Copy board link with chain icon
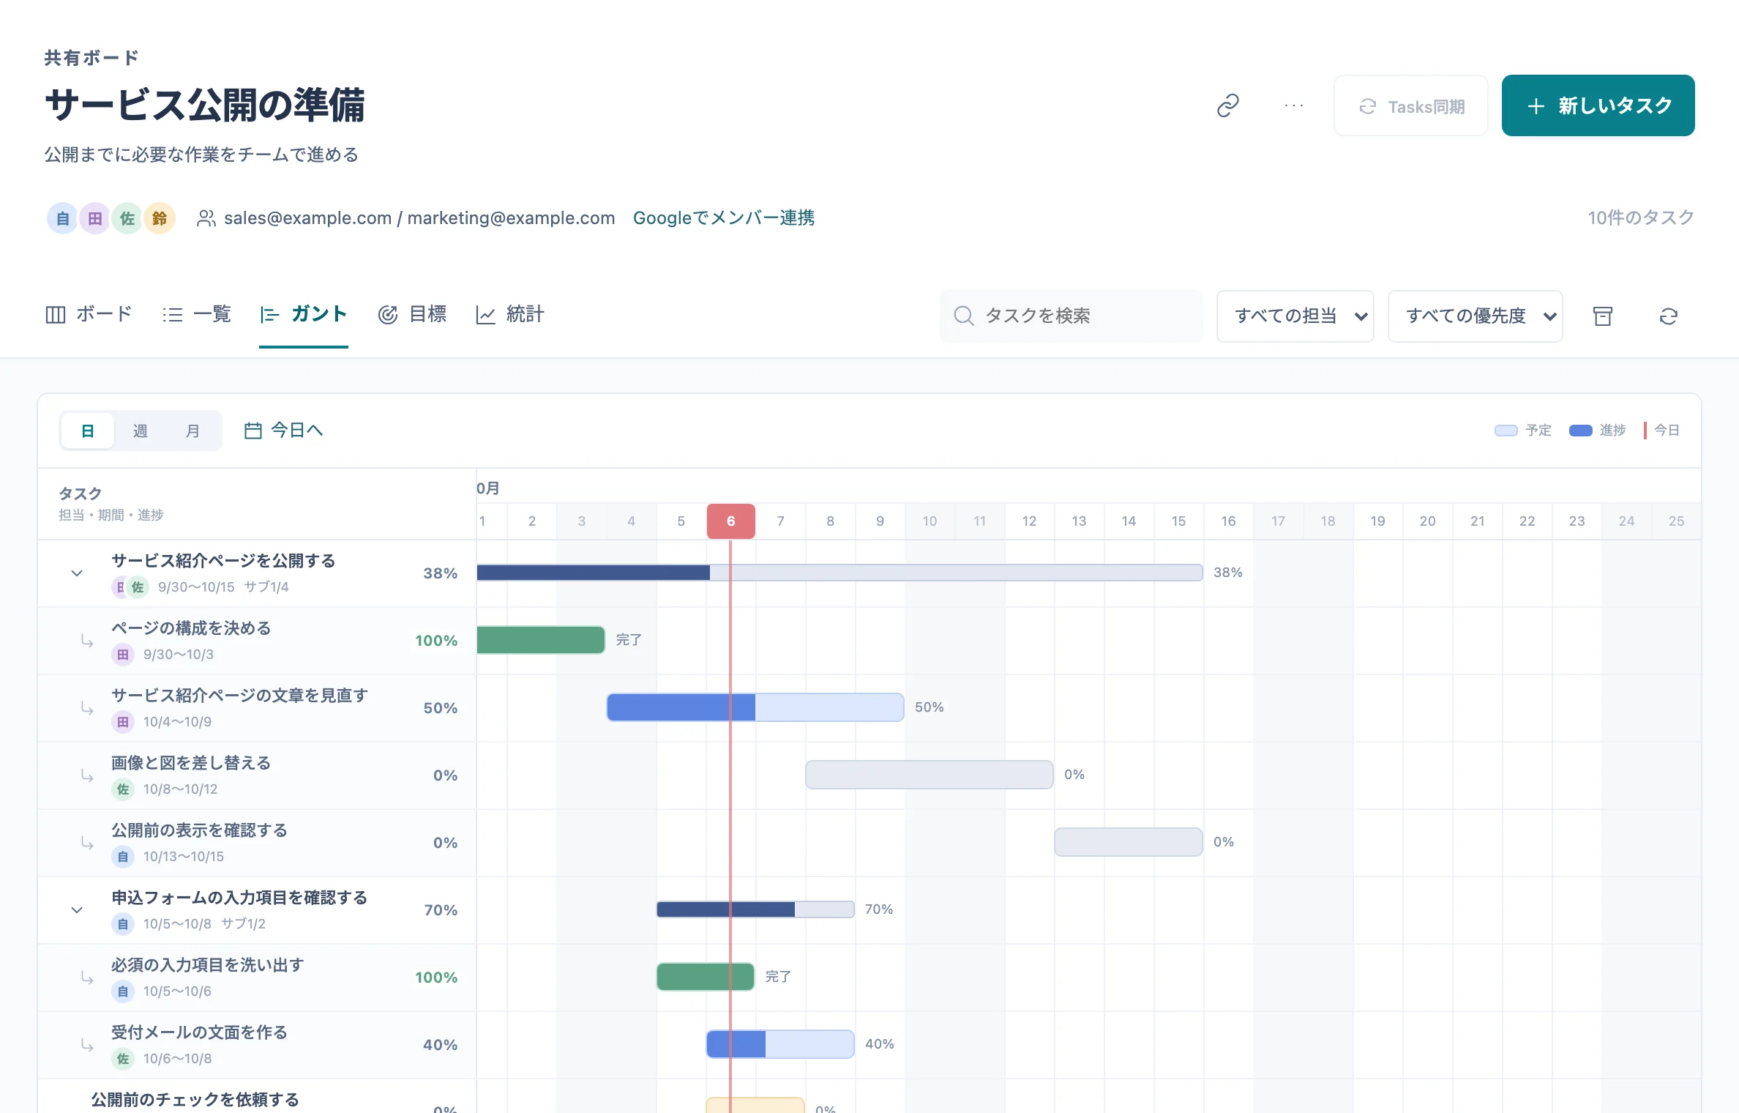Screen dimensions: 1739x1113 click(x=1227, y=105)
